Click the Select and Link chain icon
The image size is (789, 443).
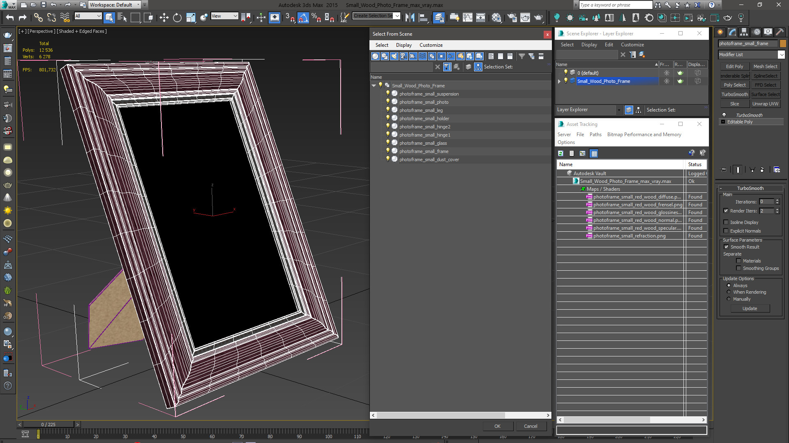[38, 17]
